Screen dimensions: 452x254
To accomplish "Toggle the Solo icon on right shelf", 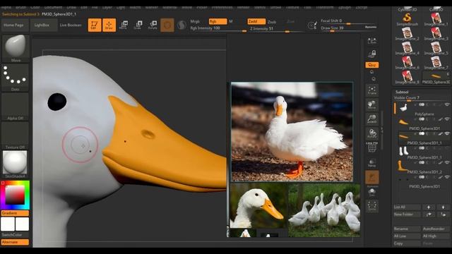I will pos(372,192).
